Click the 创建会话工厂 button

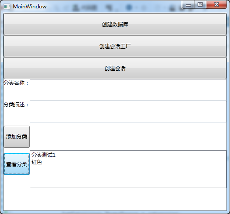115,46
